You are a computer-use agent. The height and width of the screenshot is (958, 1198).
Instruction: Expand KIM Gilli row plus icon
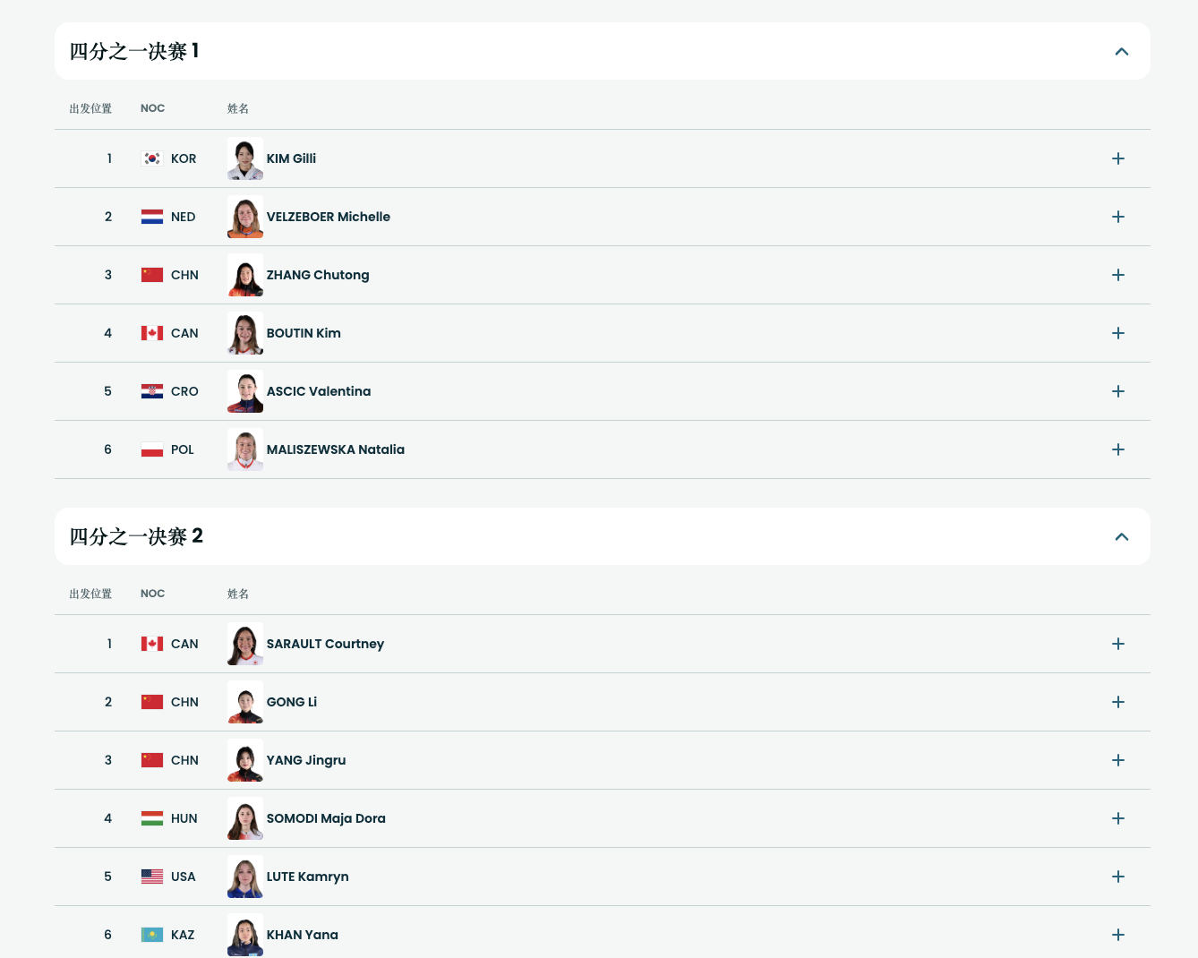coord(1117,158)
